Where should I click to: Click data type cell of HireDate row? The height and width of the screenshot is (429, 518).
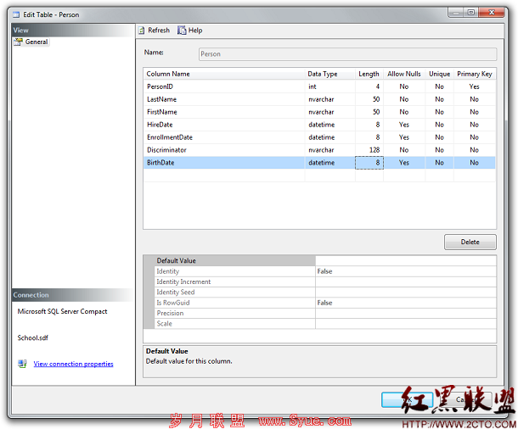[329, 125]
